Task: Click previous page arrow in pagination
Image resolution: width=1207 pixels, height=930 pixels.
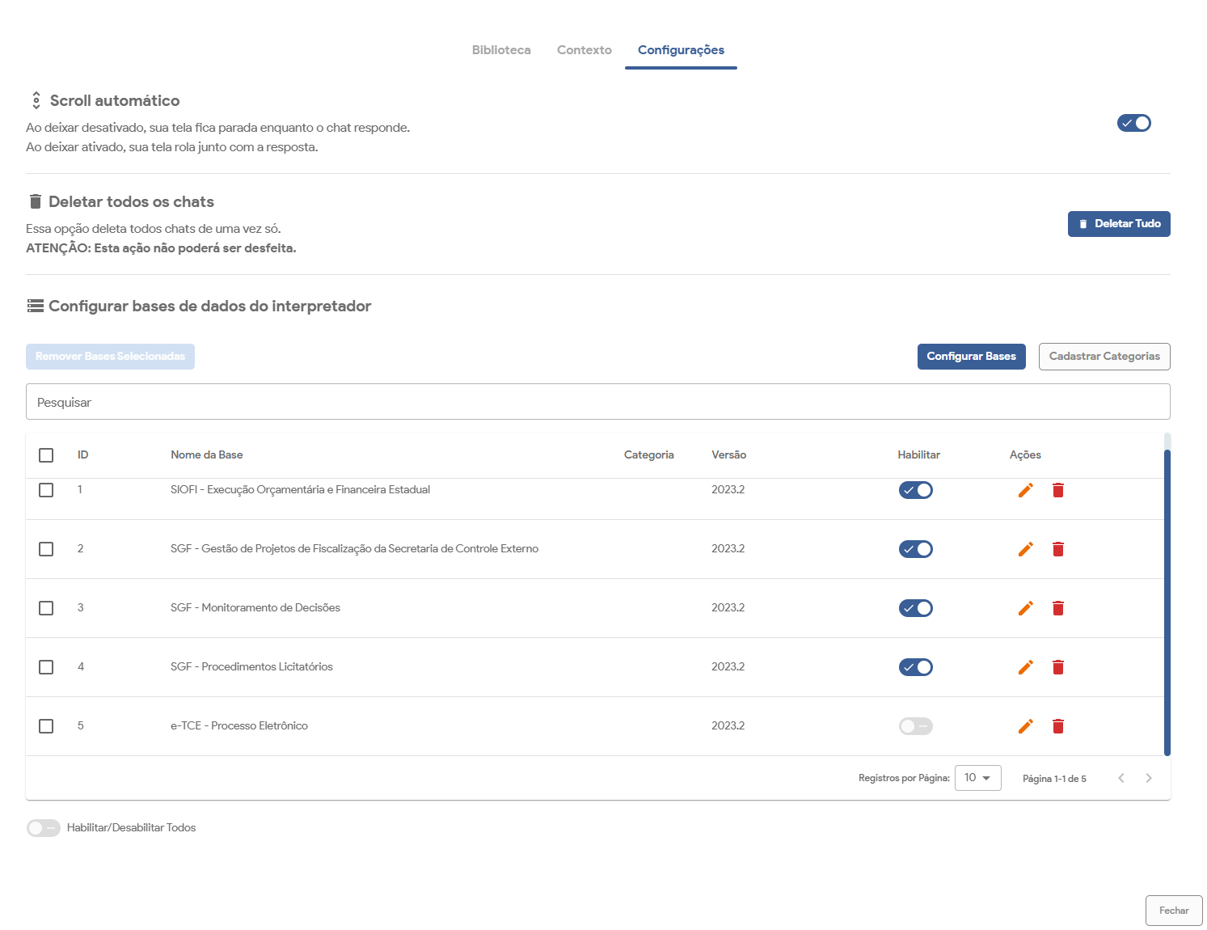Action: [x=1121, y=778]
